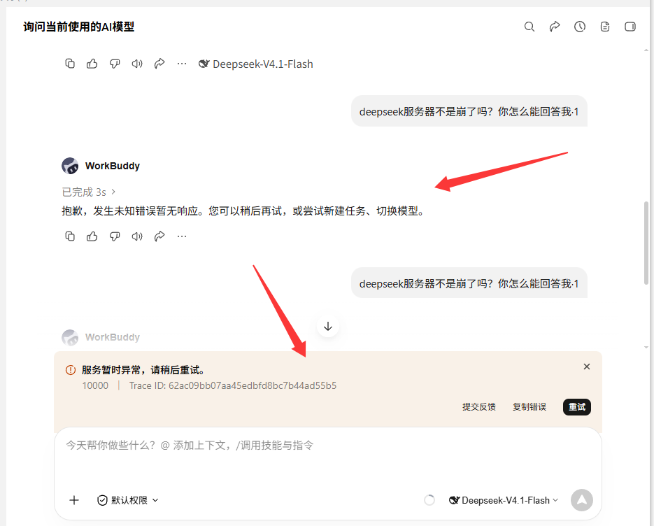Like the reply labeled Deepseek-V4.1-Flash
The image size is (654, 526).
[x=92, y=64]
